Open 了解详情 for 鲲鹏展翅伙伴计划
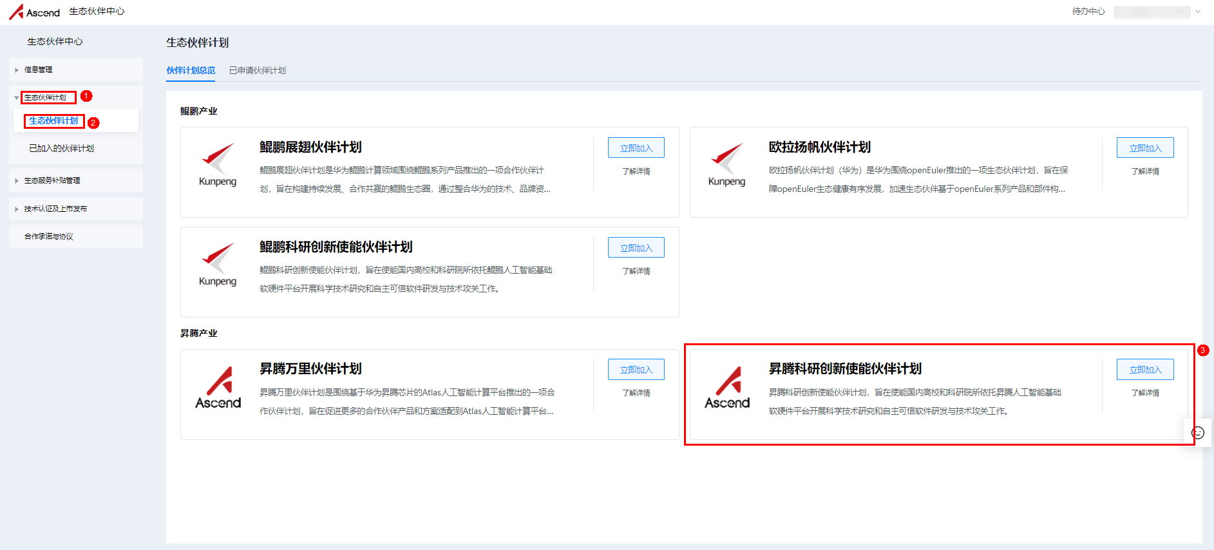Viewport: 1214px width, 550px height. tap(636, 171)
